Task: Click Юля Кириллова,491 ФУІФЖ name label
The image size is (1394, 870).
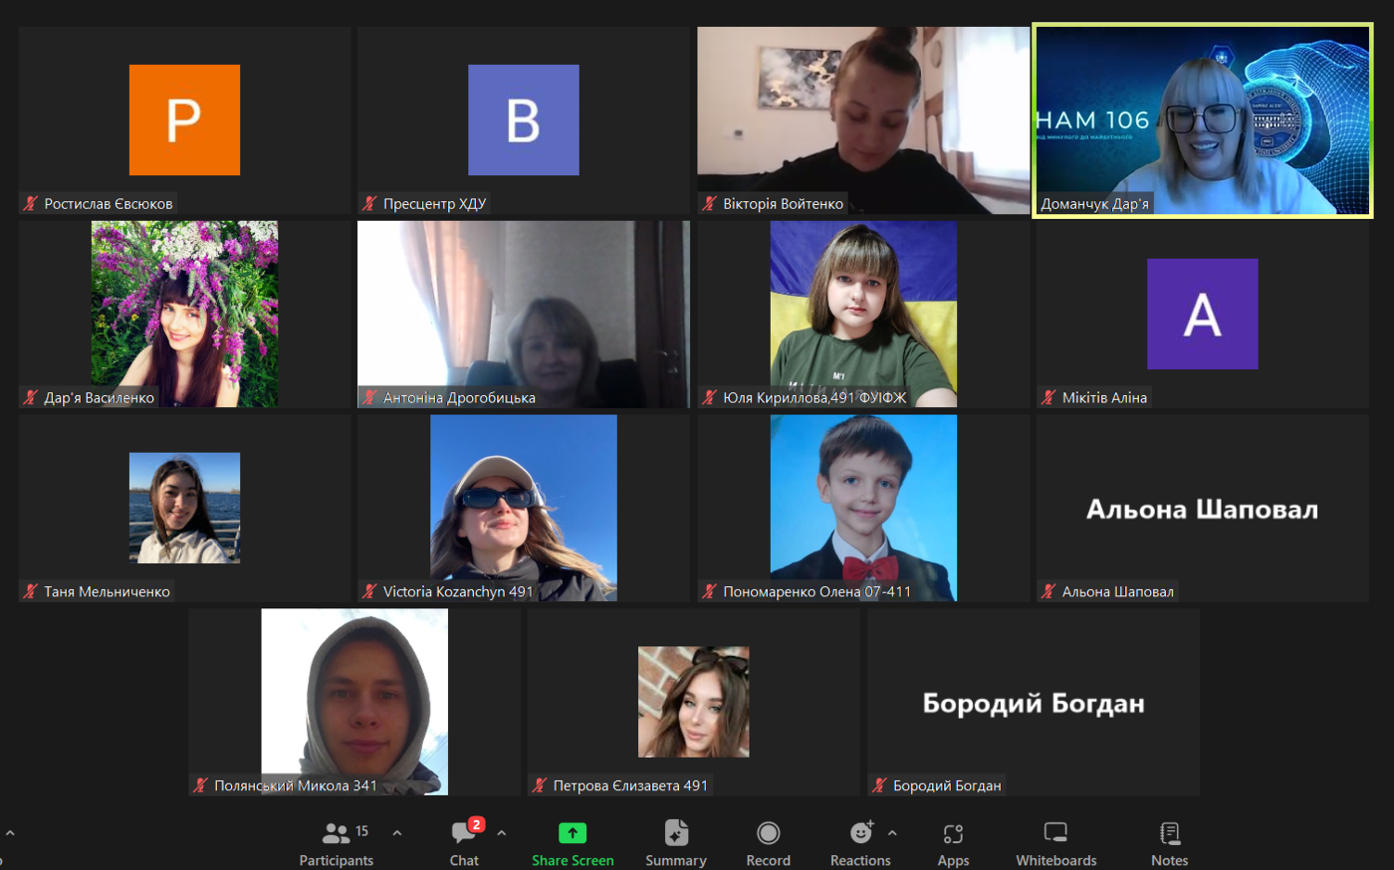Action: coord(814,397)
